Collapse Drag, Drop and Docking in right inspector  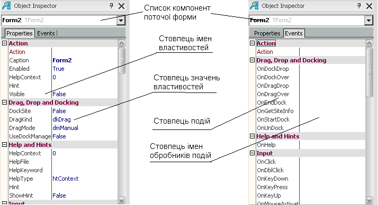tap(252, 60)
